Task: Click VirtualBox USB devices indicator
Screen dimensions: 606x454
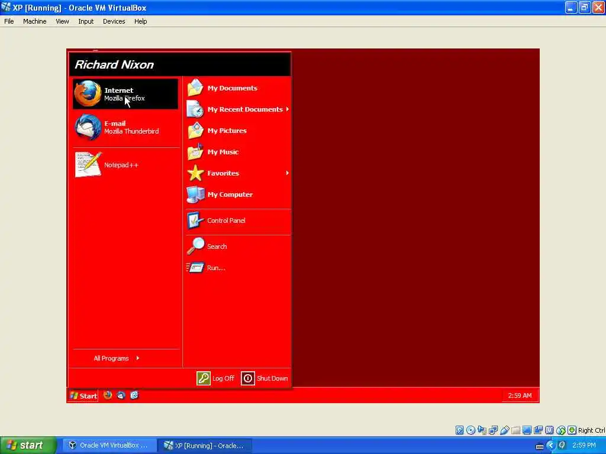Action: coord(504,430)
